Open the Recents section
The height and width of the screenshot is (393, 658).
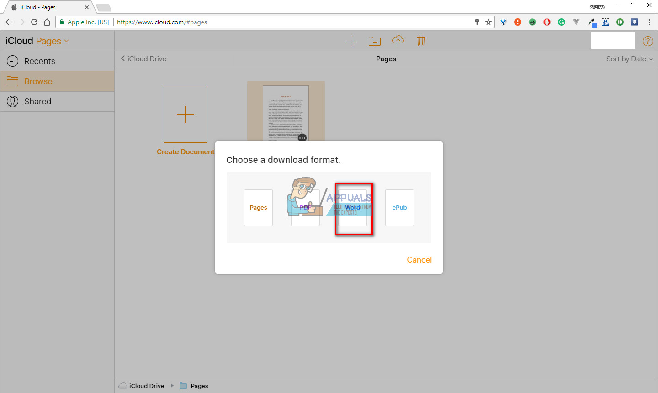point(57,61)
